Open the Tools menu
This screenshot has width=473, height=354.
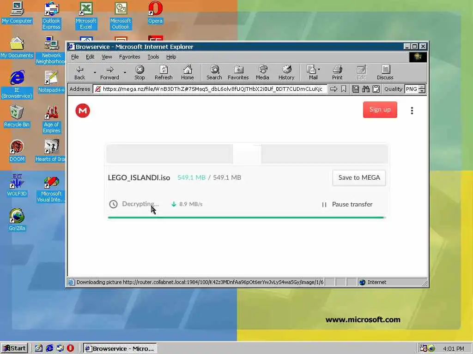153,57
